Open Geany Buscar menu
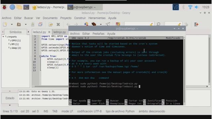 click(x=29, y=18)
